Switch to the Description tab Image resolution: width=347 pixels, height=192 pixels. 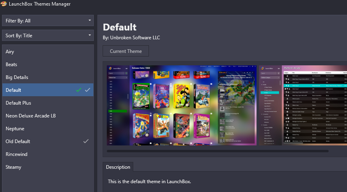tap(118, 167)
